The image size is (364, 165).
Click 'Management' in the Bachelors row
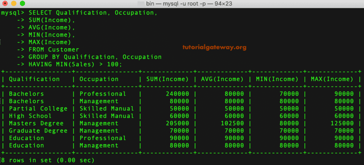(99, 101)
